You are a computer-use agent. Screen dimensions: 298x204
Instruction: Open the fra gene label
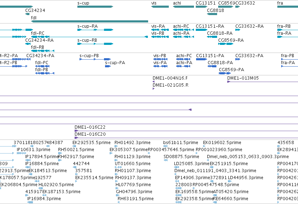pos(280,3)
